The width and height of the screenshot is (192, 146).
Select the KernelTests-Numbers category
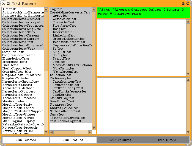click(19, 91)
